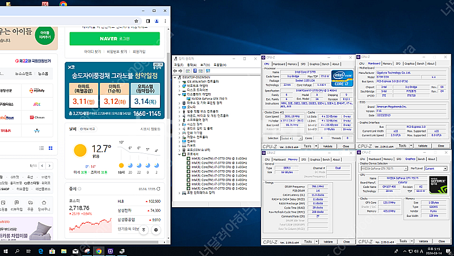Screen dimensions: 454x256
Task: Expand the 디스크 드라이브 tree node
Action: tap(179, 90)
